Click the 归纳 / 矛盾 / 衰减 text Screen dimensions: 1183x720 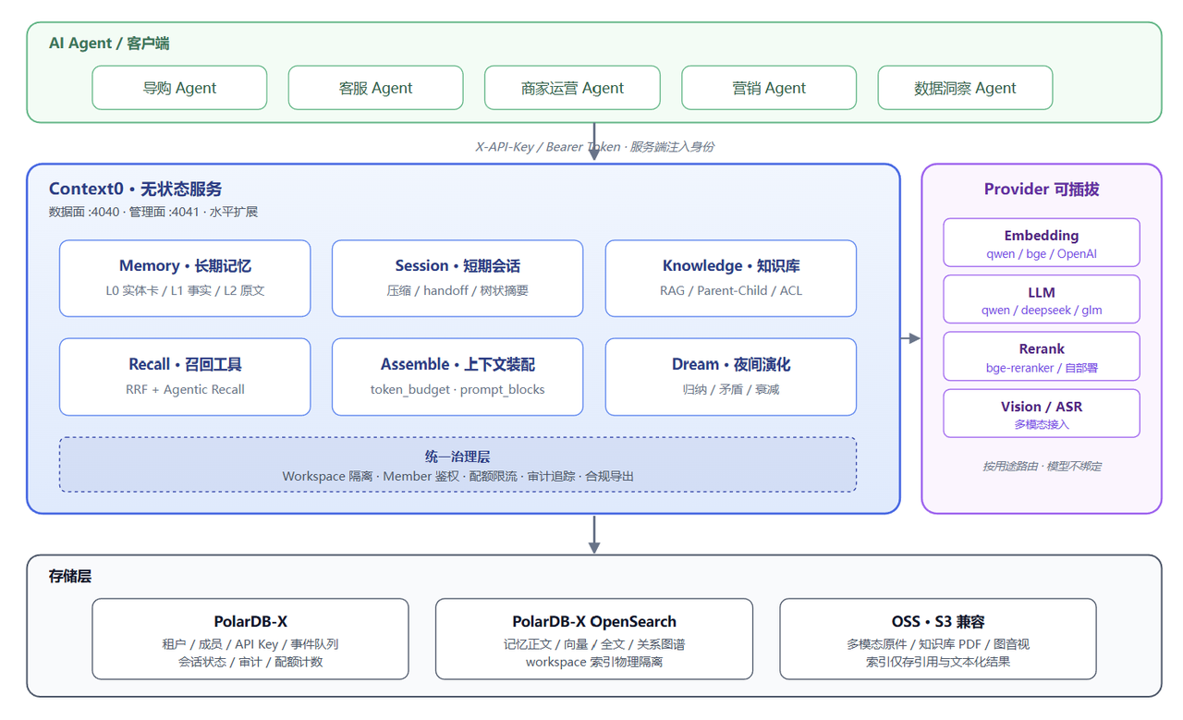(x=731, y=389)
